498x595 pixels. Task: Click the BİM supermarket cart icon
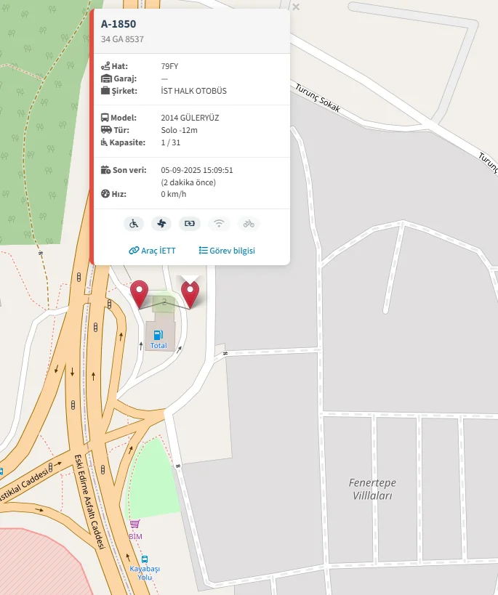click(134, 525)
